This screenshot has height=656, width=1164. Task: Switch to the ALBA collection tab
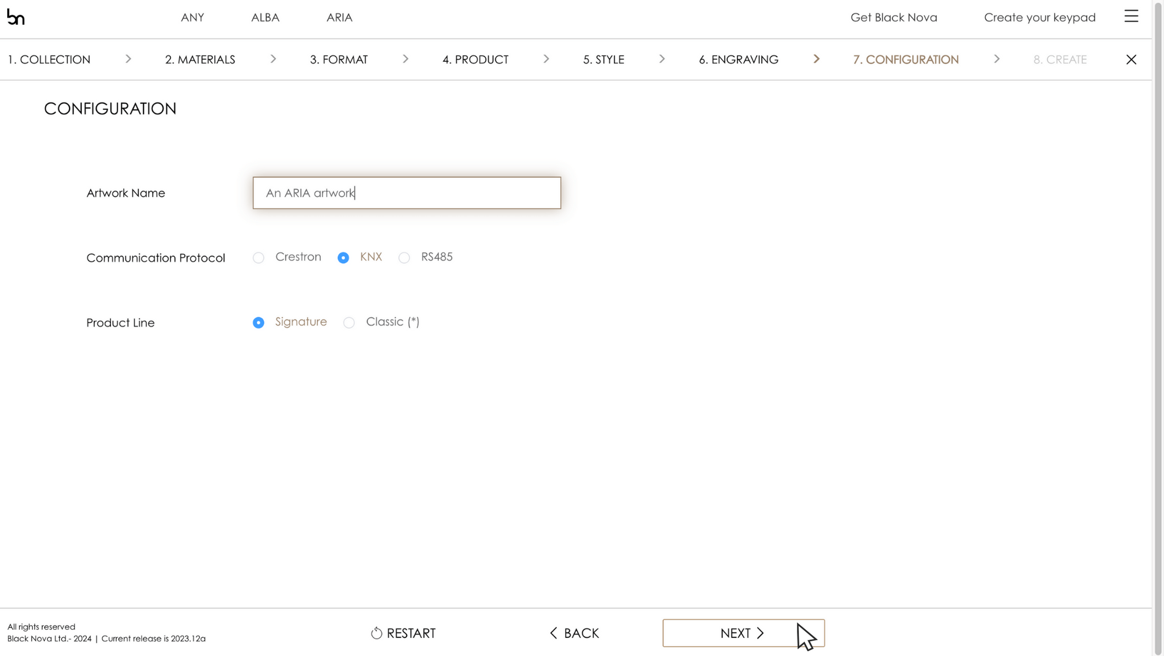[265, 17]
